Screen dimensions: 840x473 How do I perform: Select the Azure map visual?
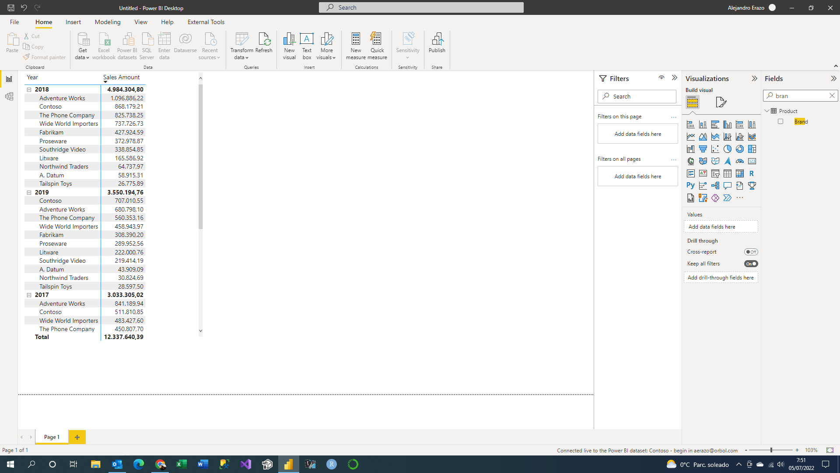point(727,161)
